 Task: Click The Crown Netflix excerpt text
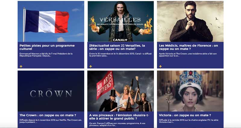point(51,121)
